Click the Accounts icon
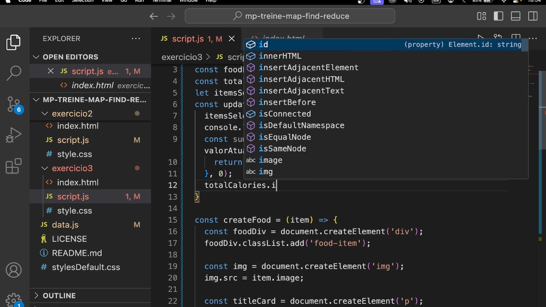Viewport: 546px width, 307px height. (13, 270)
